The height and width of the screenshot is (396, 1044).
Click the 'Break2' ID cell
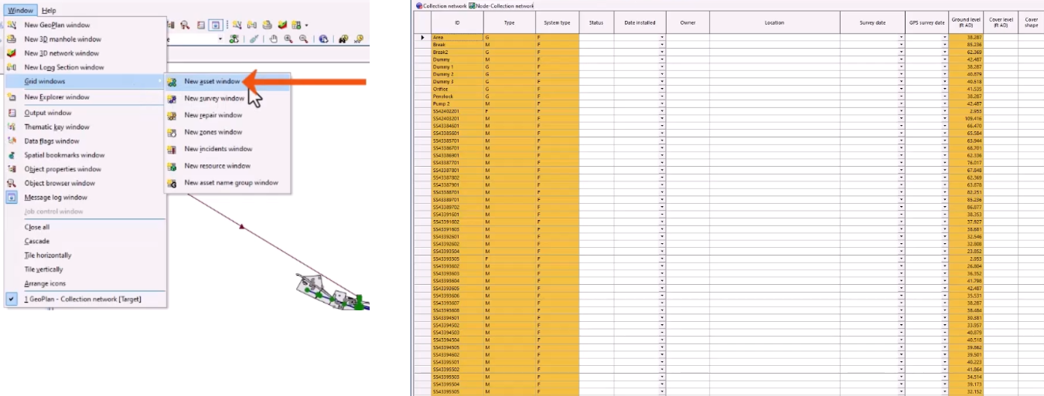click(x=457, y=52)
